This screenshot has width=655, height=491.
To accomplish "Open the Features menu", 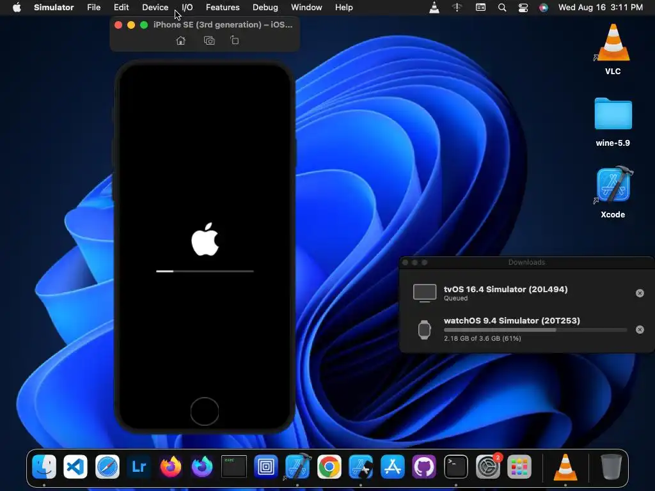I will [223, 8].
